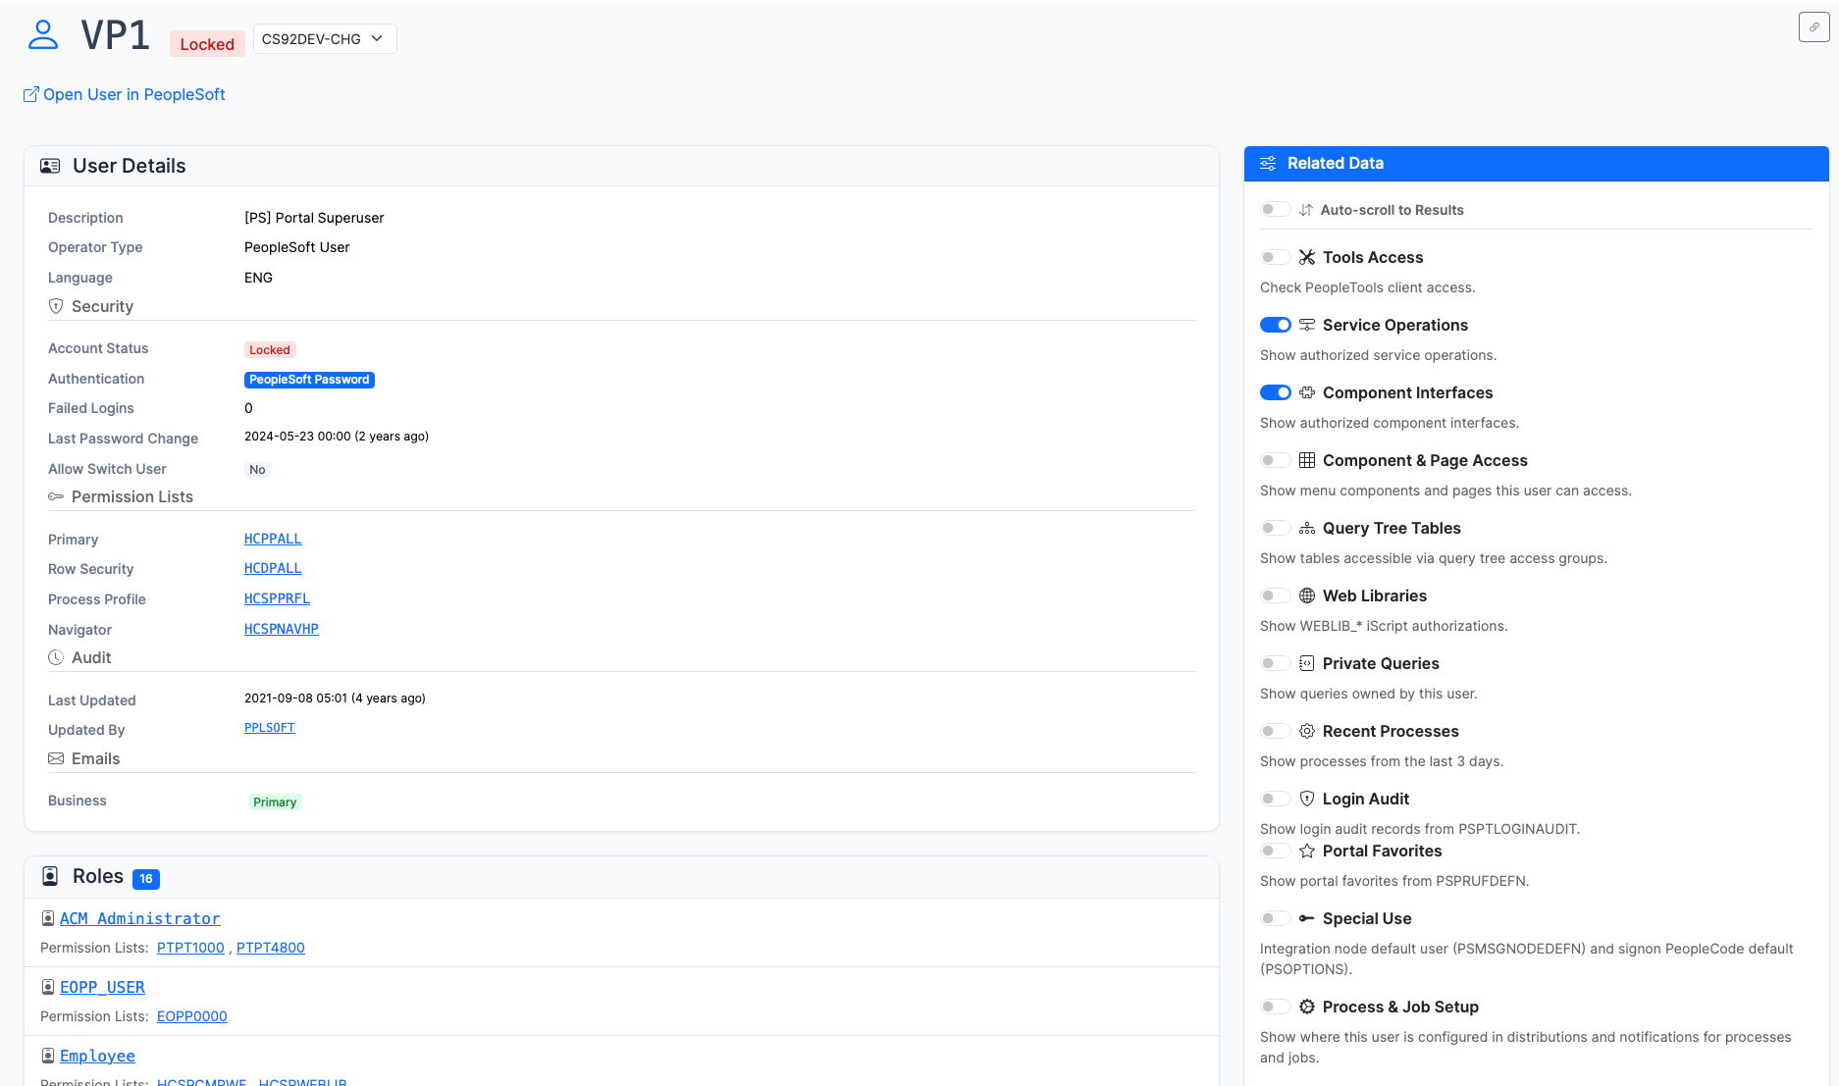Viewport: 1839px width, 1086px height.
Task: Disable Component Interfaces toggle
Action: pyautogui.click(x=1275, y=392)
